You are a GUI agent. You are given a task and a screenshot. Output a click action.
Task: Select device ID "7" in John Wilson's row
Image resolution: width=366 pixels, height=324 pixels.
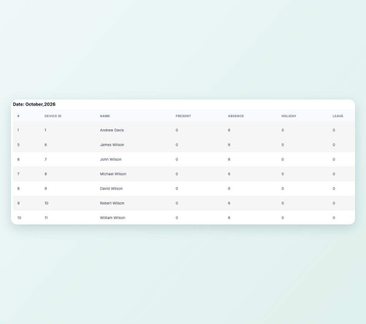pos(45,159)
